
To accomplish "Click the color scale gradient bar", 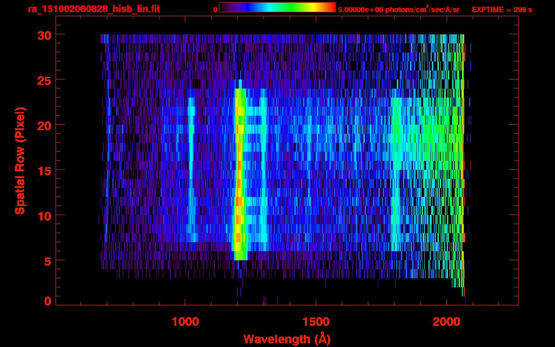I will [277, 8].
